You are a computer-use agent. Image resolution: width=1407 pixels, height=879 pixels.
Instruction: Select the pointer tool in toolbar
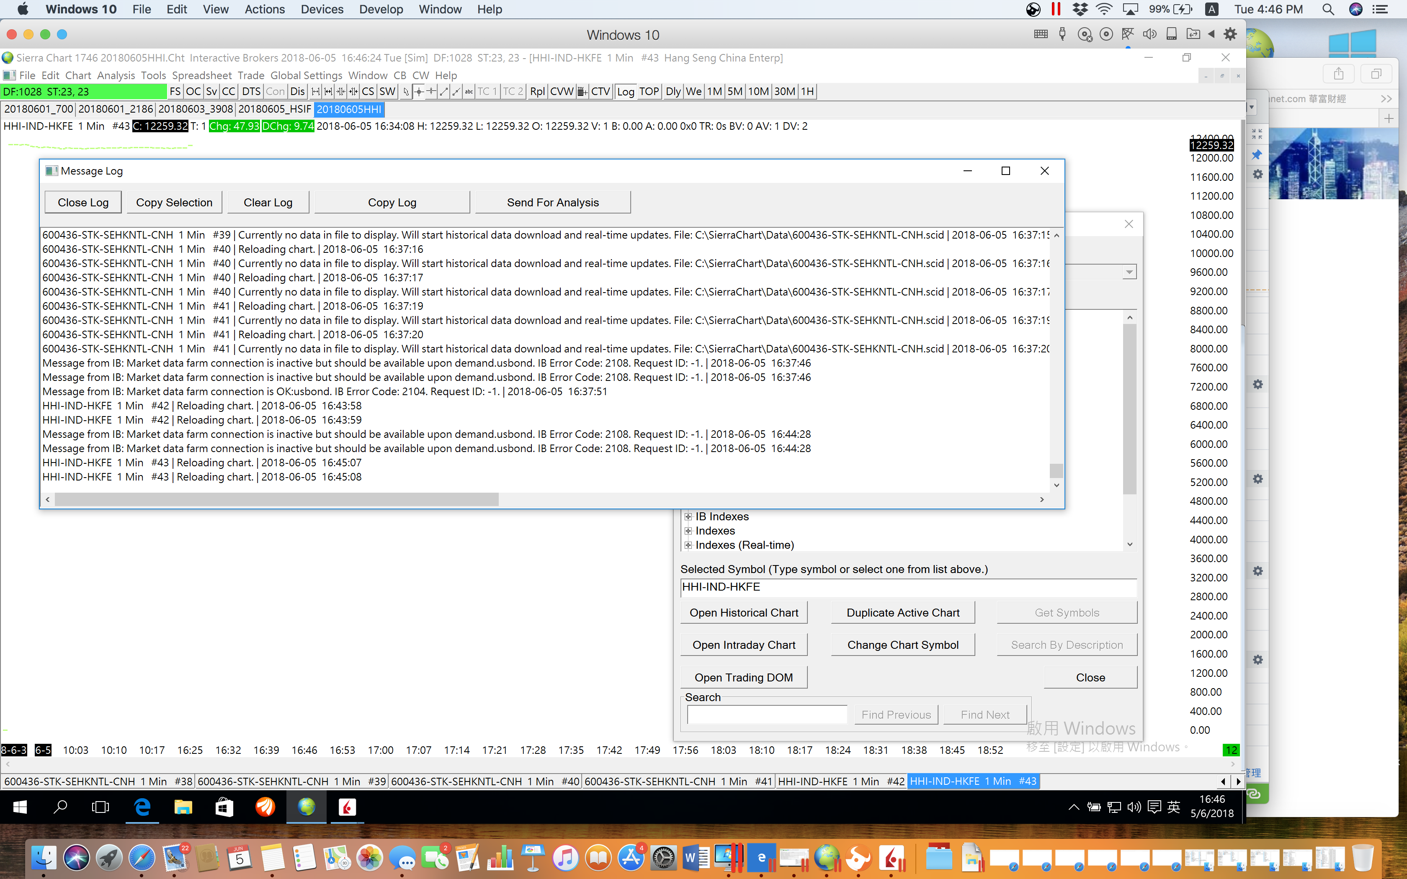(406, 91)
